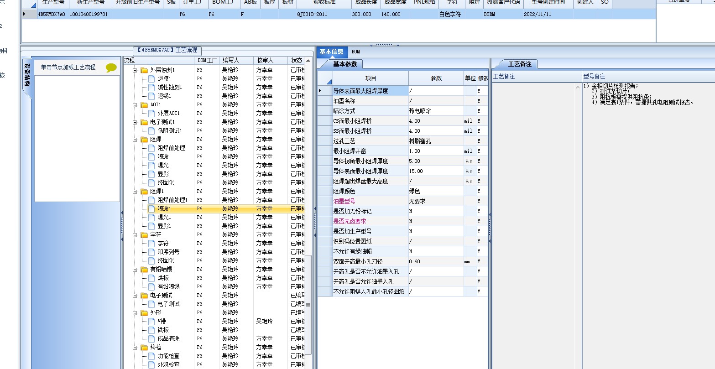Switch to the 基本信息 tab

coord(332,52)
